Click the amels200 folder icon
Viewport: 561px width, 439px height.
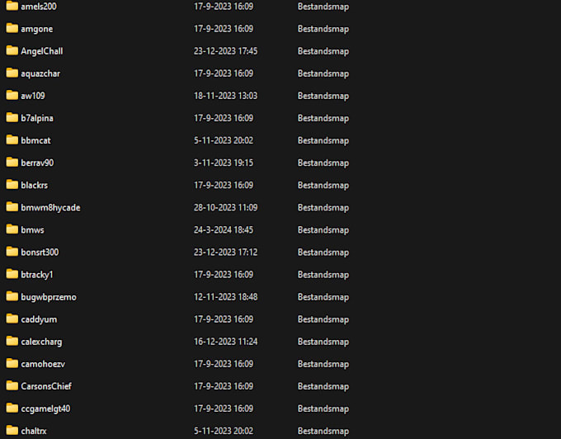12,6
